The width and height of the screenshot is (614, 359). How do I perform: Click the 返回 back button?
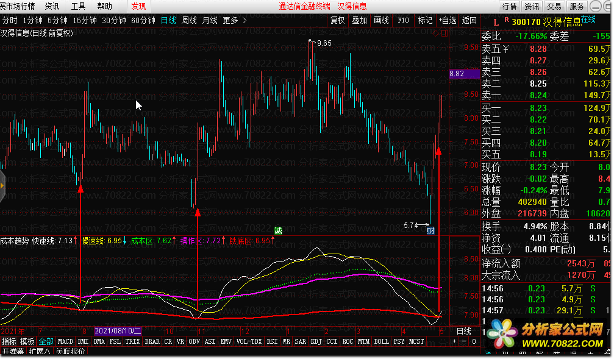pyautogui.click(x=469, y=20)
